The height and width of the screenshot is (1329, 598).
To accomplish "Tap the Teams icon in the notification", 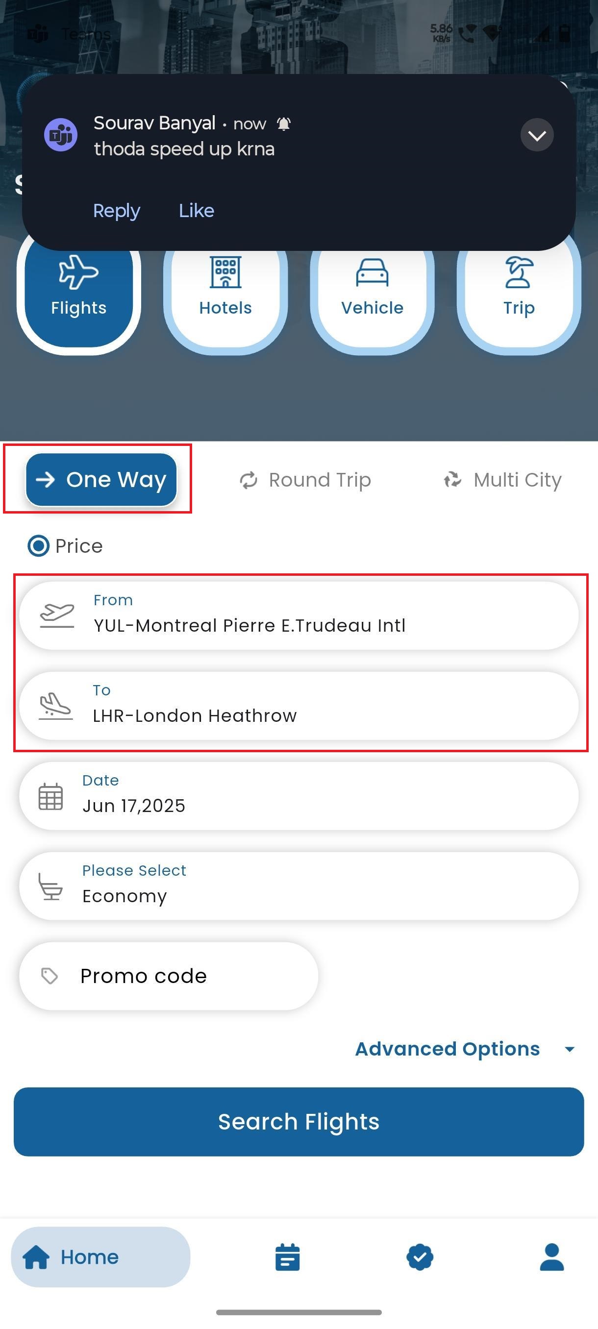I will [61, 135].
